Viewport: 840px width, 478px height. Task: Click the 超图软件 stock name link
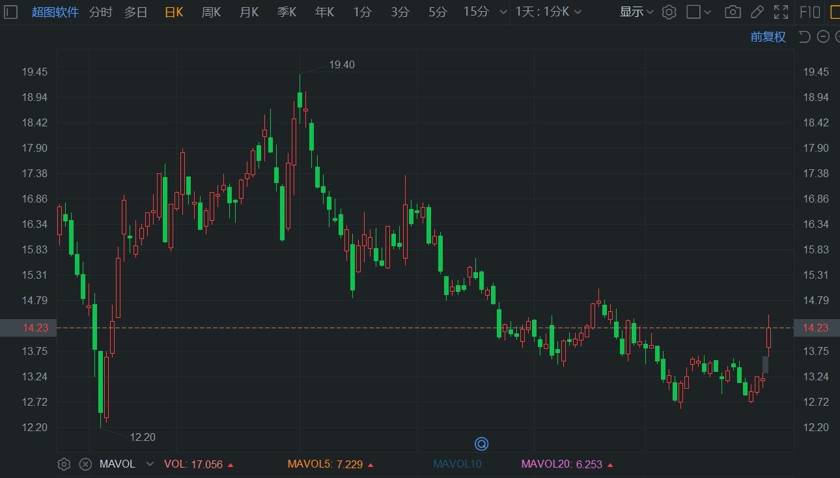click(x=55, y=12)
